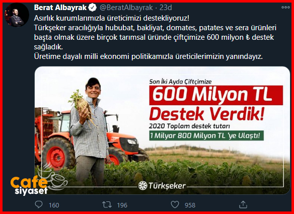294x214 pixels.
Task: Click the green 1 Milyar 800 Milyon banner
Action: click(x=206, y=135)
